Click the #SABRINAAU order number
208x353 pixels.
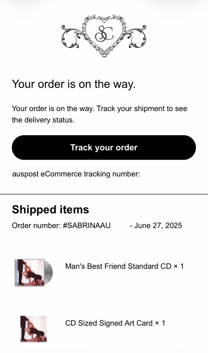coord(87,226)
